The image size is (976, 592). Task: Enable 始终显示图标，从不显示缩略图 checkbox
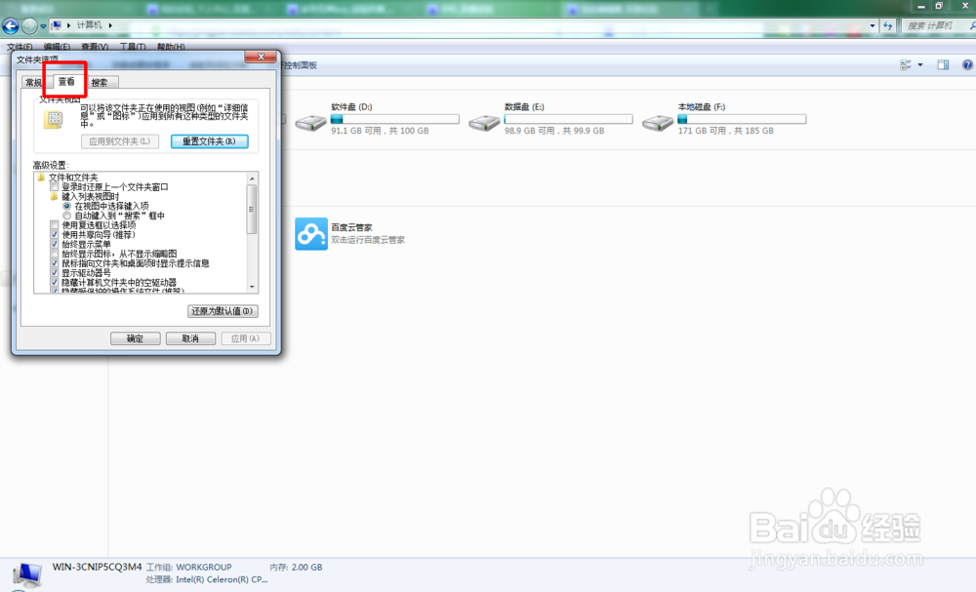click(x=54, y=254)
